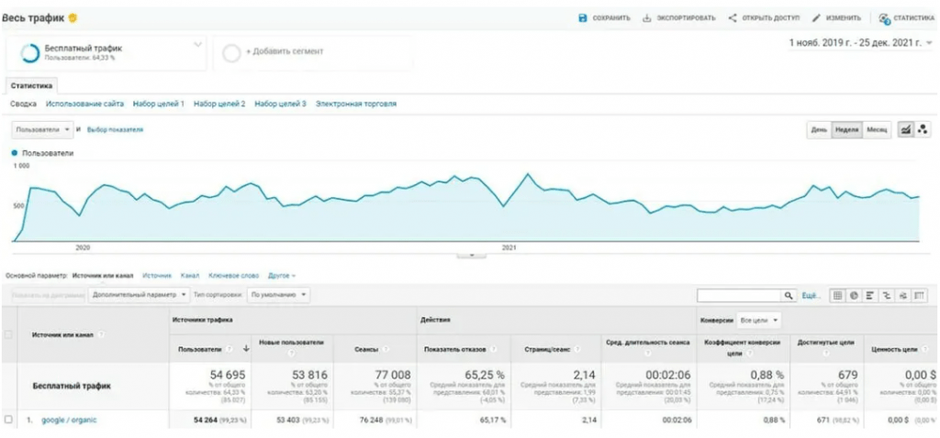Expand the Бесплатный трафик segment chevron
Screen dimensions: 940x438
pos(198,44)
